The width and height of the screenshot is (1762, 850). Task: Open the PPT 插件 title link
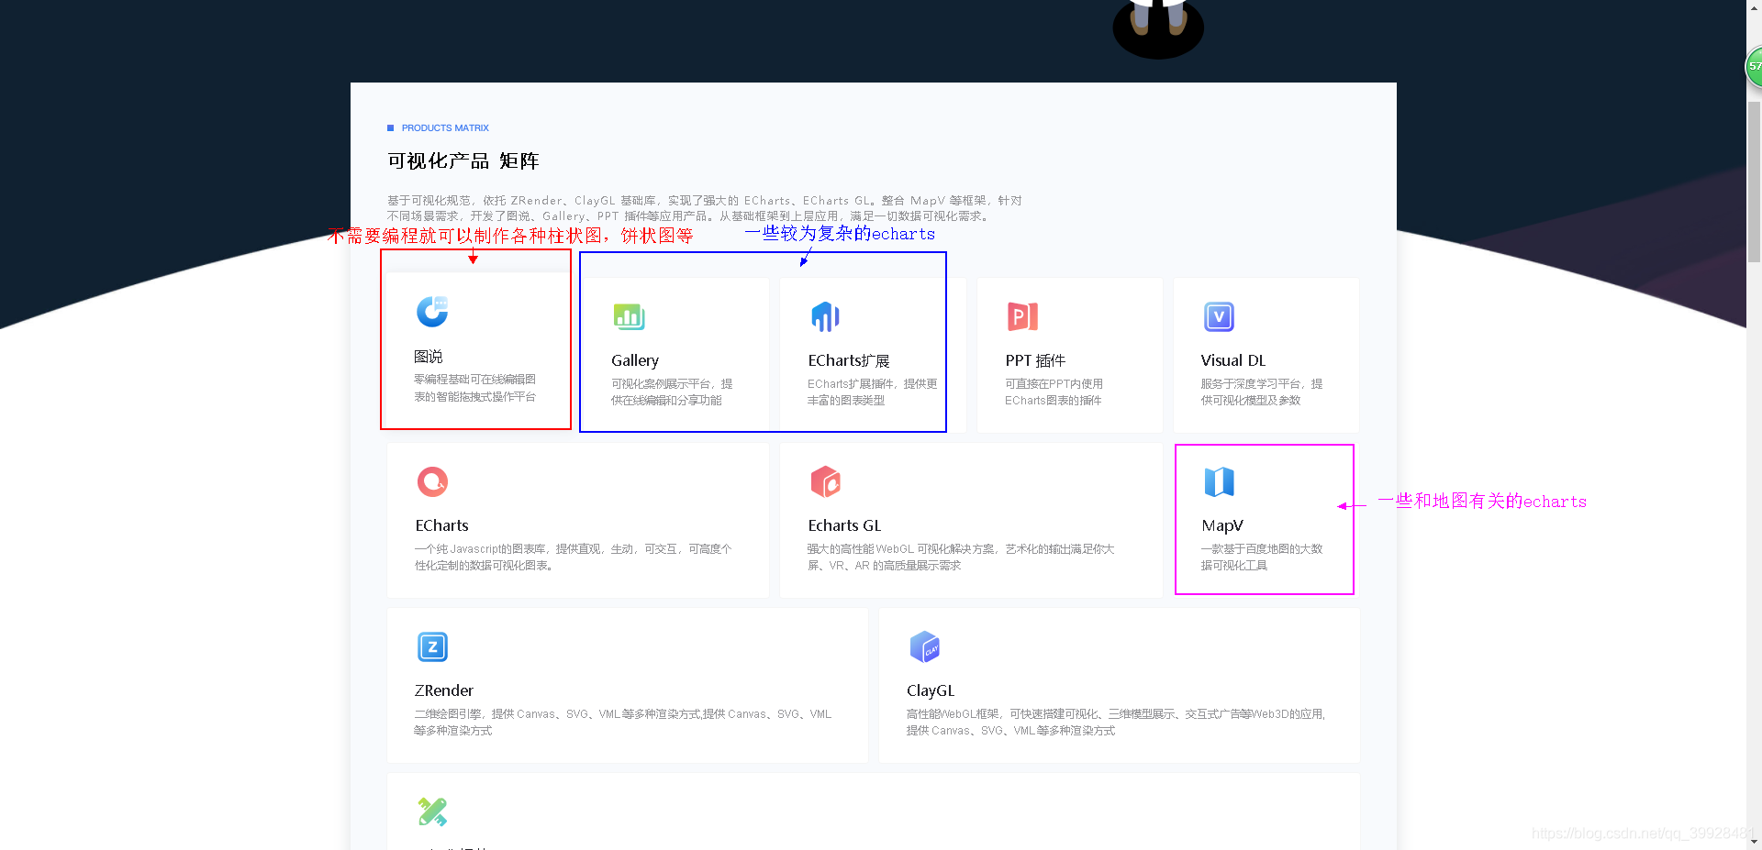tap(1035, 360)
